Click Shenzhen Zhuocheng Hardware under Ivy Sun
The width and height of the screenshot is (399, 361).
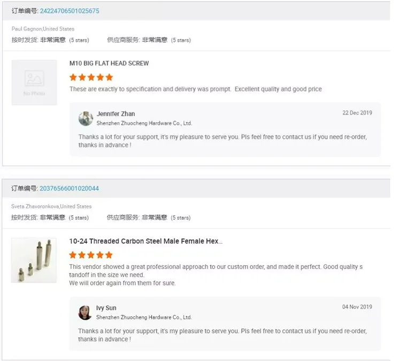coord(143,318)
